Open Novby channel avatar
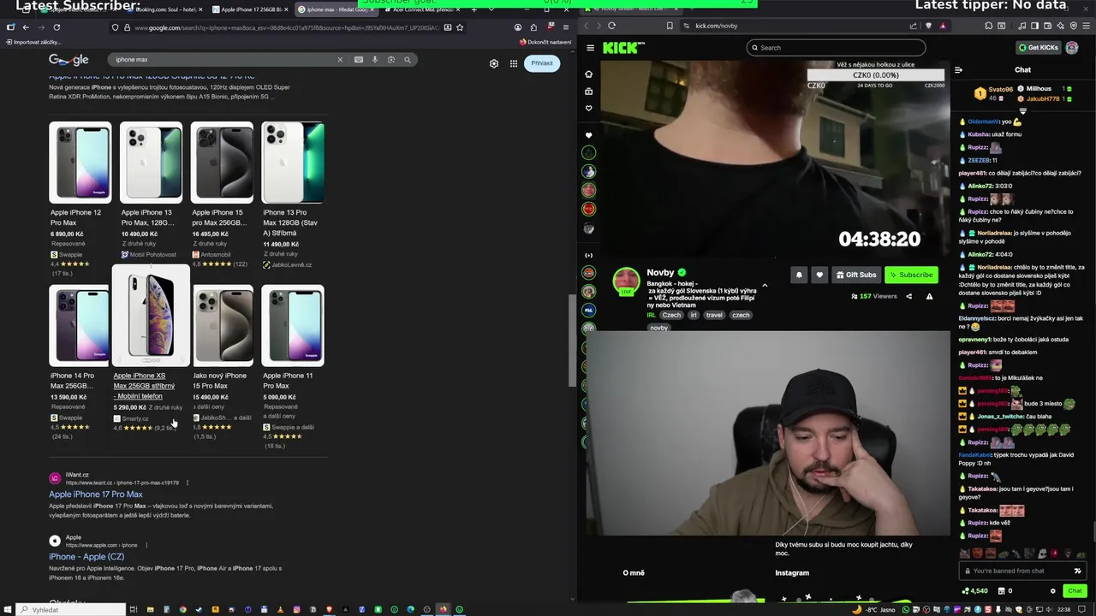Screen dimensions: 1096x616 pos(626,281)
